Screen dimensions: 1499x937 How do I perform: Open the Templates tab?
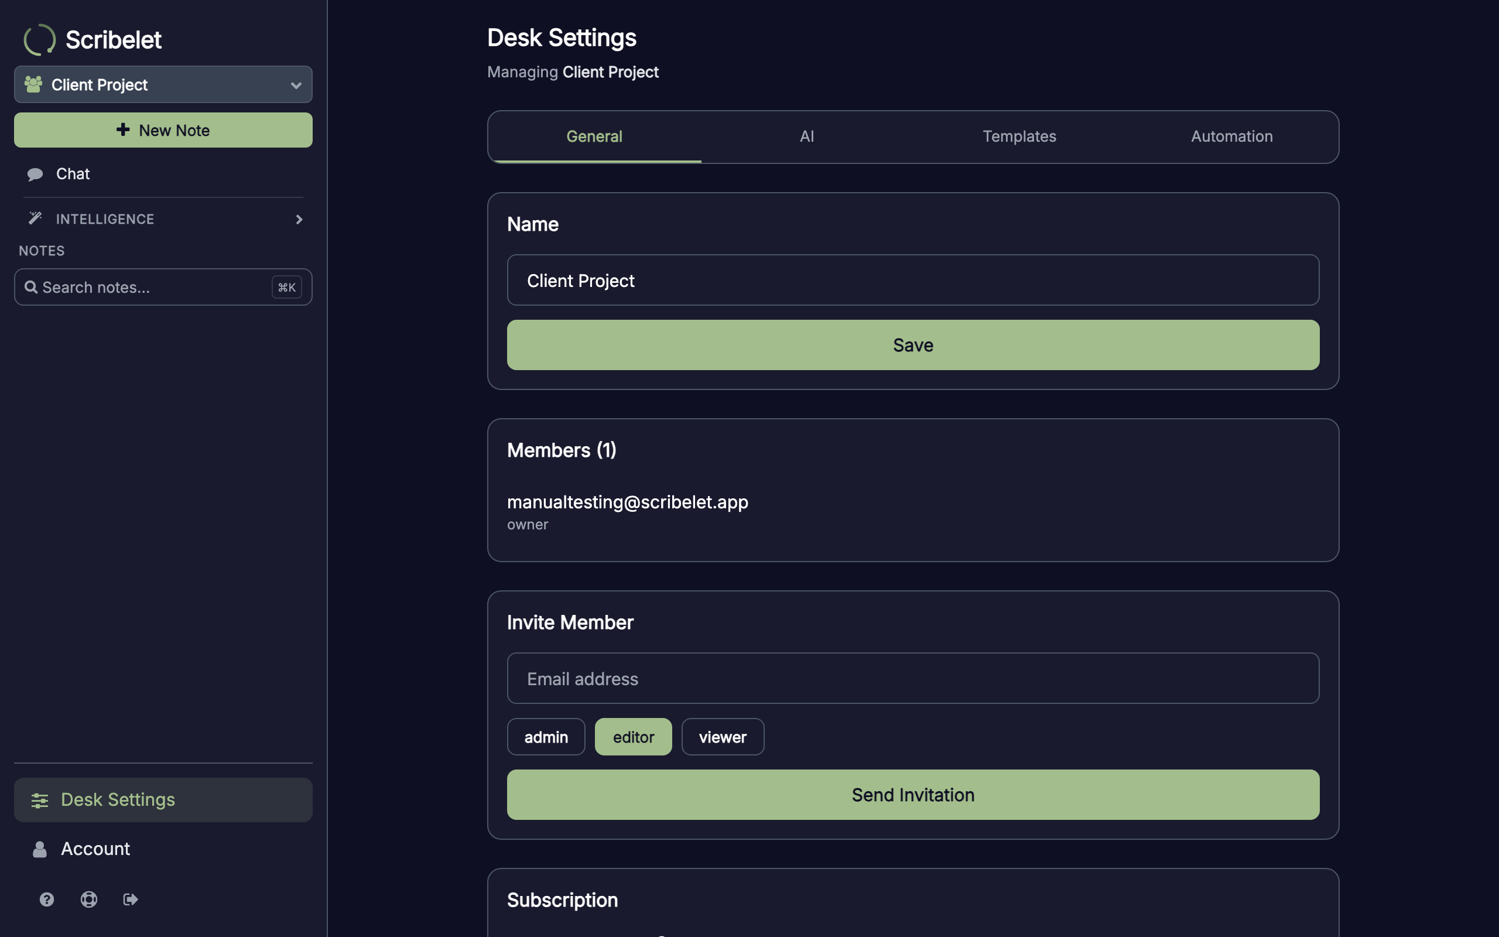coord(1019,137)
